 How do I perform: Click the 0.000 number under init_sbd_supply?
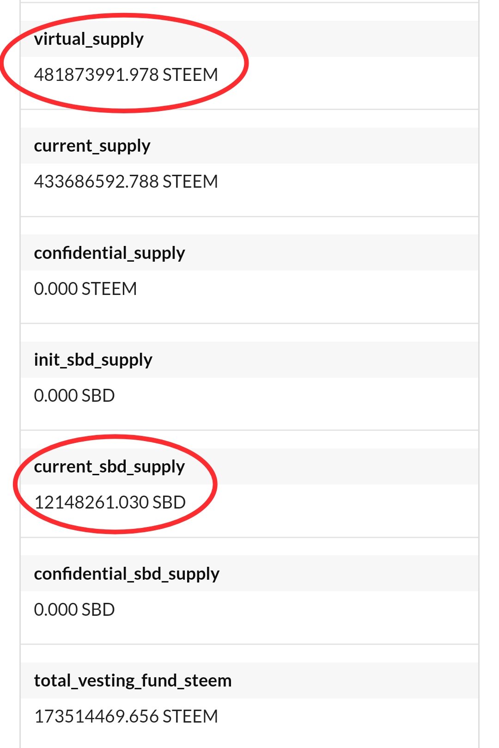pyautogui.click(x=55, y=396)
